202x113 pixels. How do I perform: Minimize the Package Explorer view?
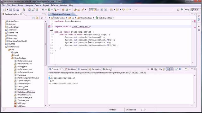[43, 13]
